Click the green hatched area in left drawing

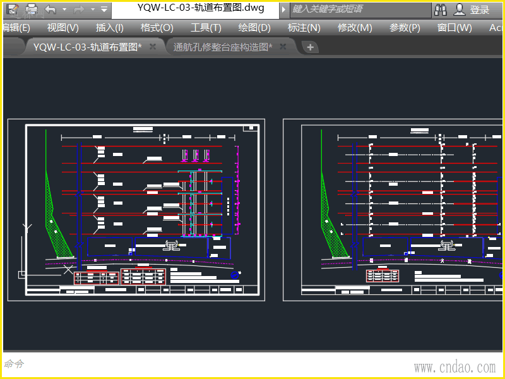point(56,222)
